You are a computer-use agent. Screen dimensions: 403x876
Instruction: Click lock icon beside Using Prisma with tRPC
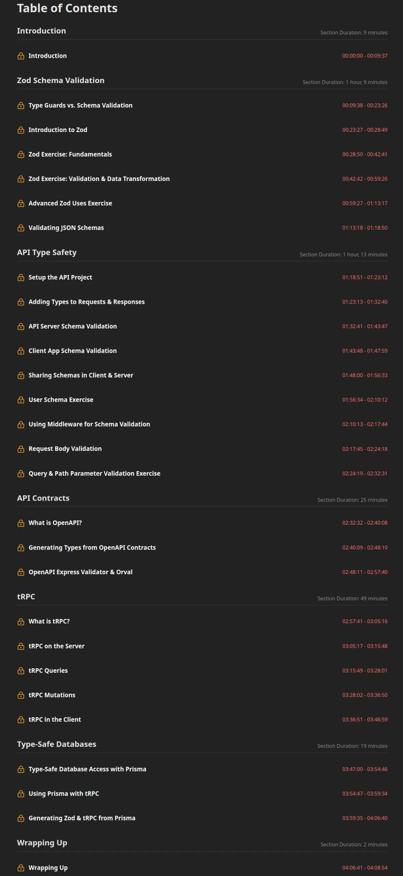pos(21,794)
